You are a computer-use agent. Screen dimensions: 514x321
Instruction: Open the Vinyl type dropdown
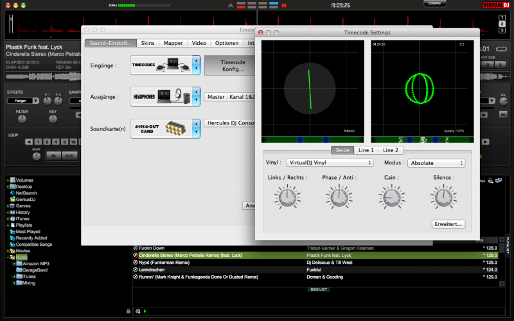pos(330,163)
